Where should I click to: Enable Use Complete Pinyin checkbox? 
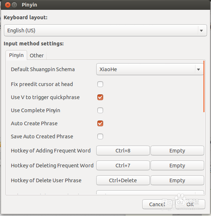(100, 110)
